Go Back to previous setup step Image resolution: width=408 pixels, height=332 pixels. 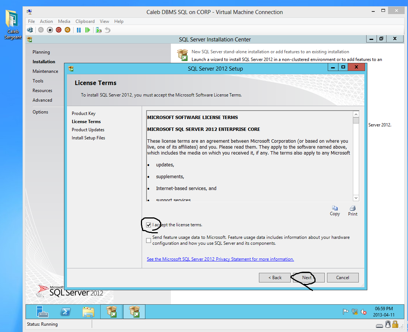pyautogui.click(x=275, y=278)
